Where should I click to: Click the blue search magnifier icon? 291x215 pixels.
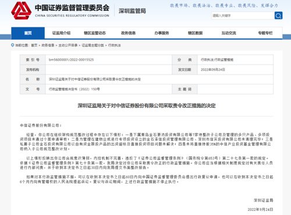278,16
